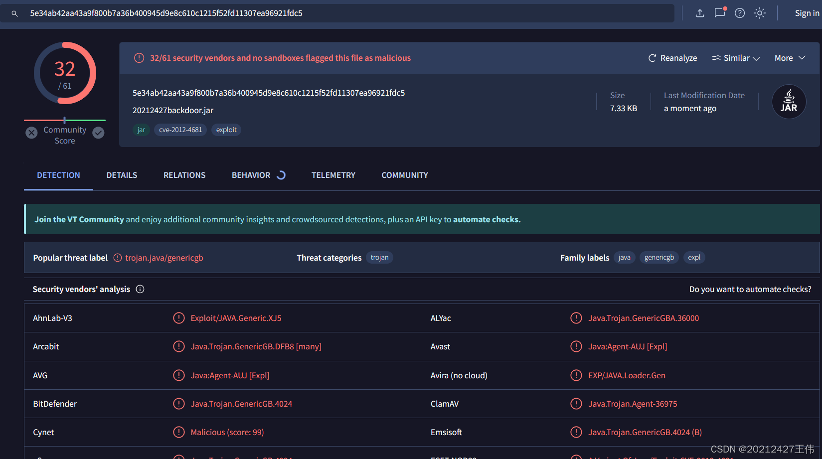Click Malicious (score: 99) result text
822x459 pixels.
click(227, 432)
